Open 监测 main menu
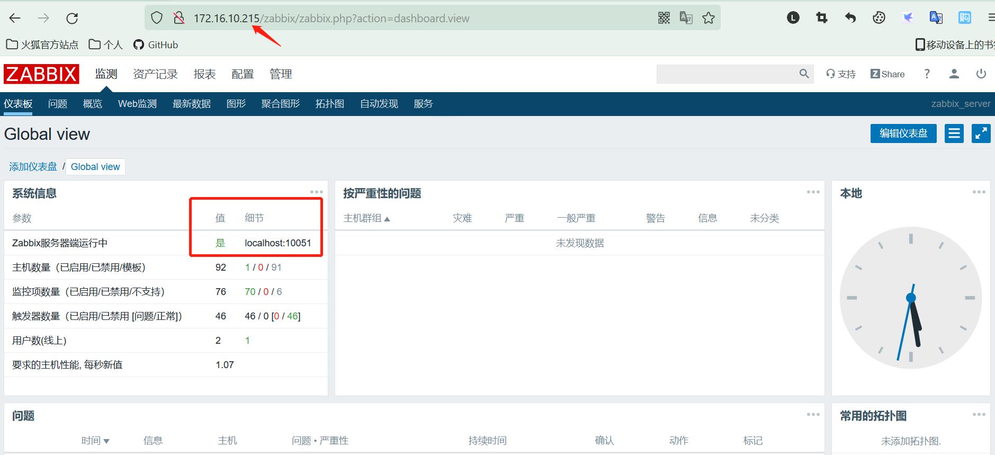Image resolution: width=995 pixels, height=455 pixels. [x=106, y=74]
